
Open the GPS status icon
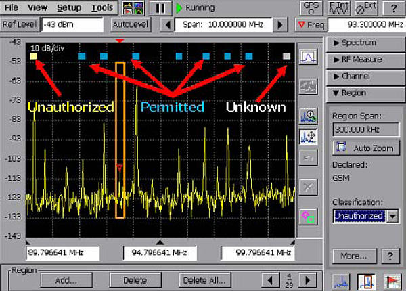[x=311, y=8]
